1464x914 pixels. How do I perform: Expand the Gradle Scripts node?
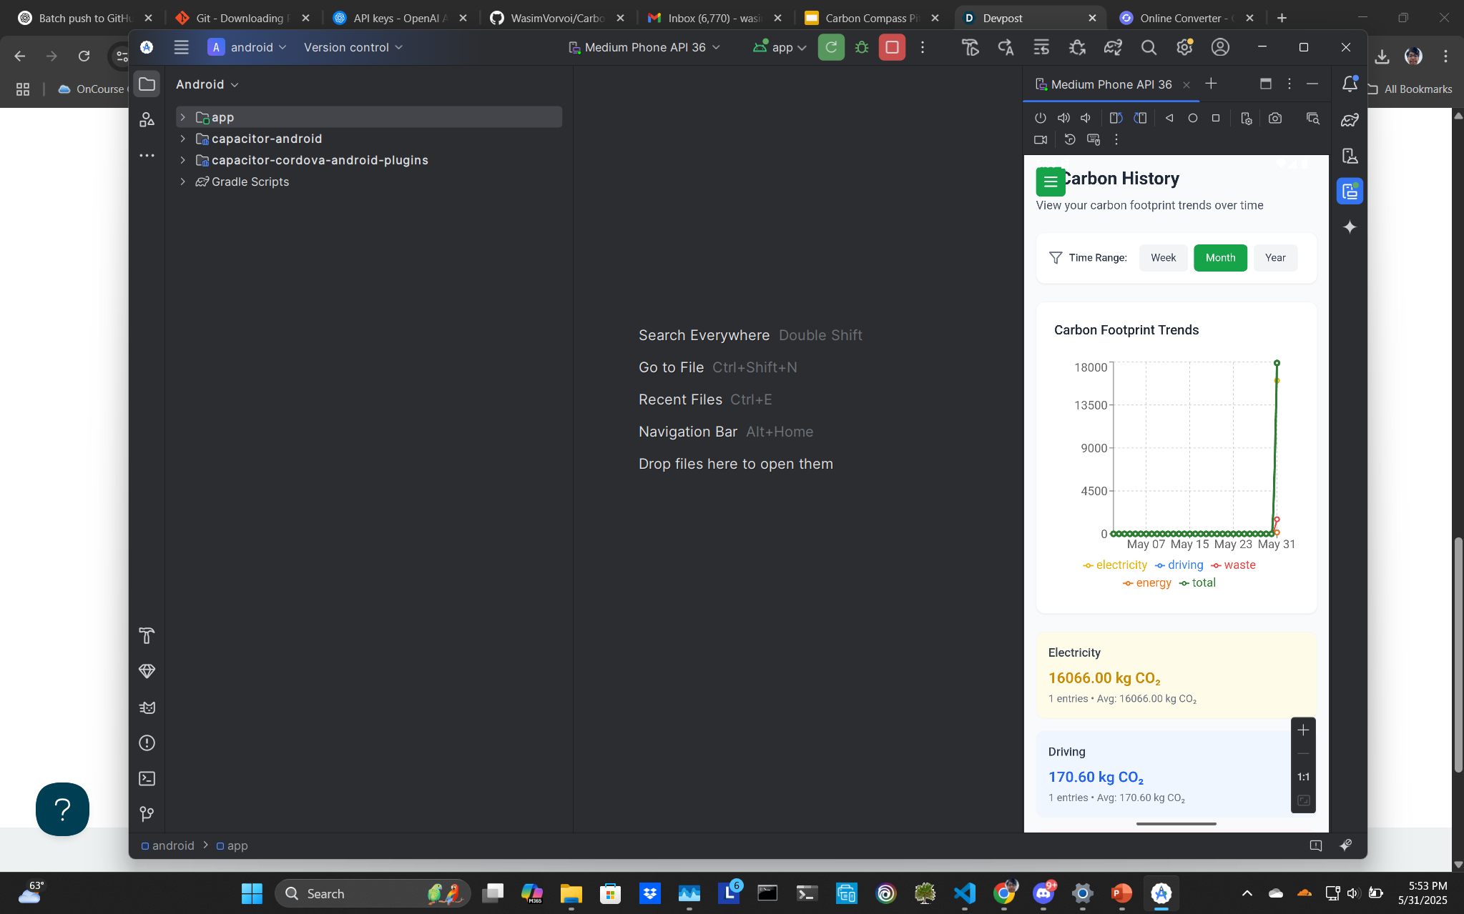pyautogui.click(x=183, y=182)
